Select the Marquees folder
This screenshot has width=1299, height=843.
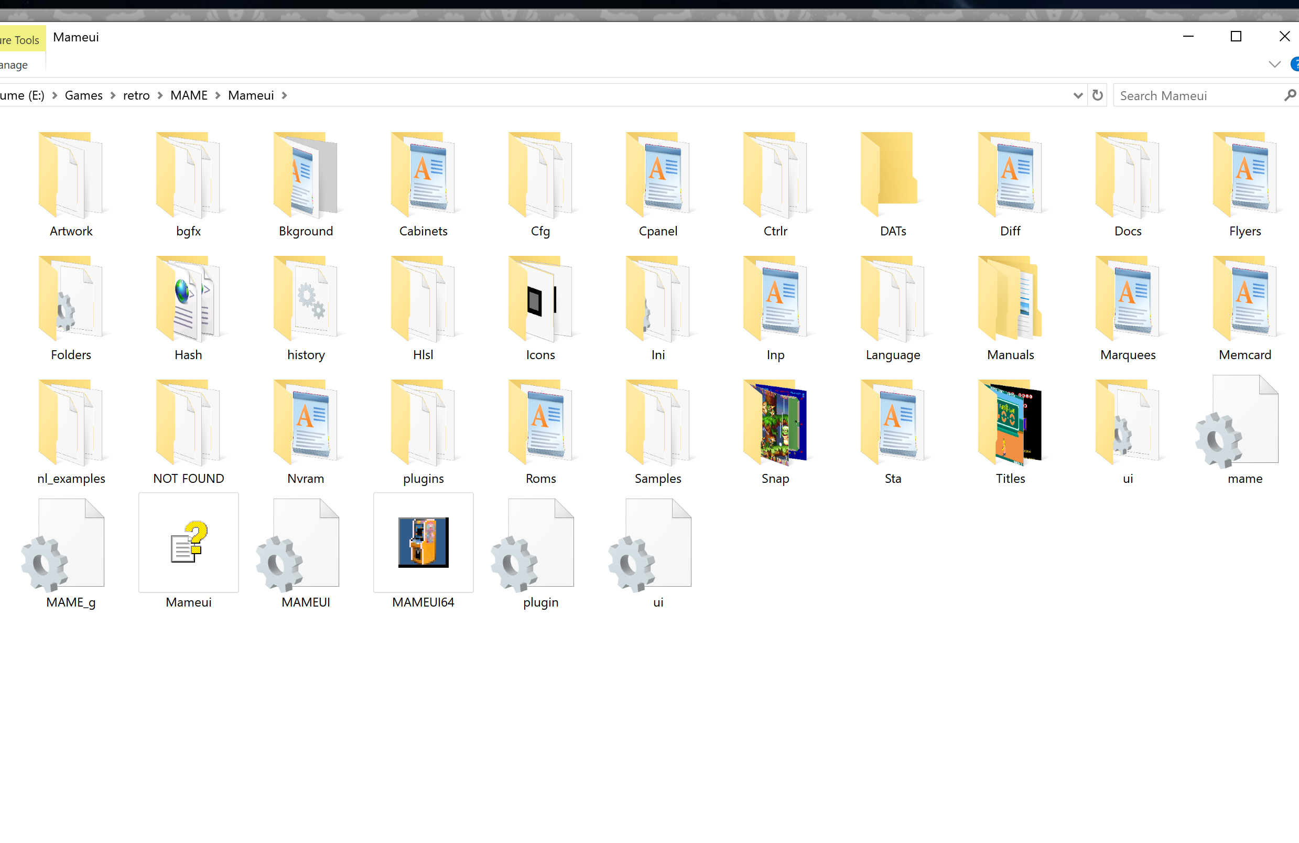[1128, 308]
